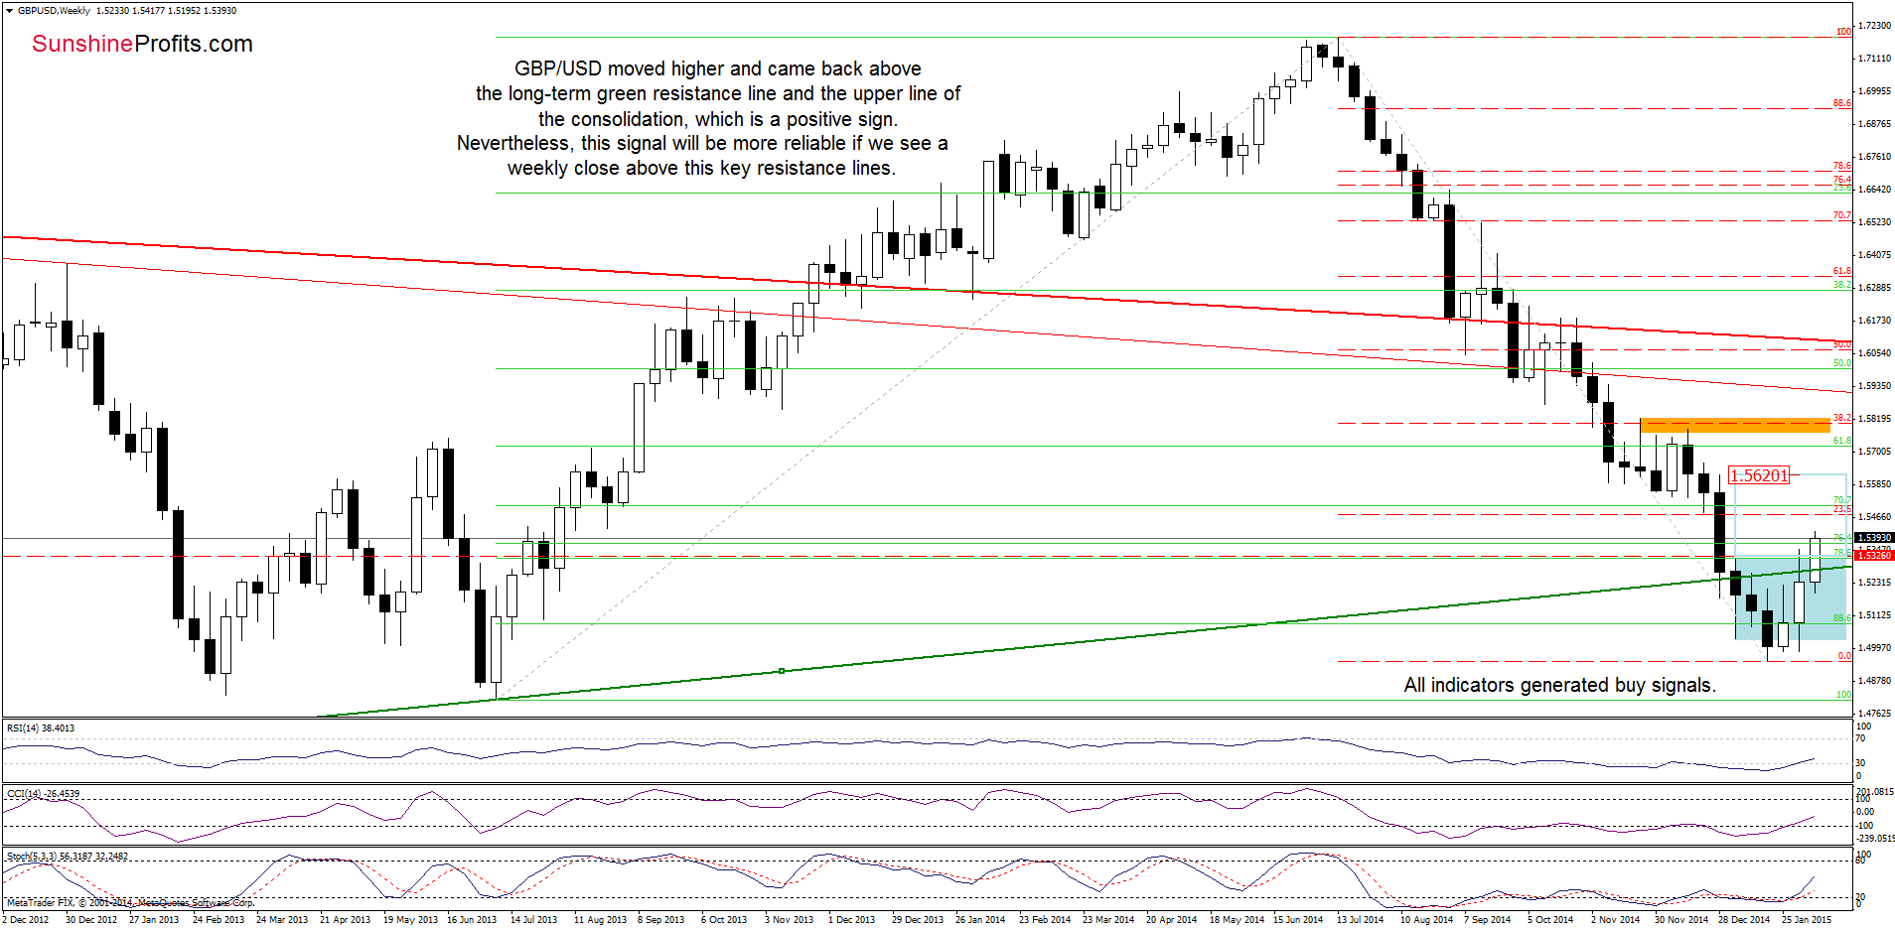This screenshot has width=1895, height=928.
Task: Click the 1.72300 price scale value
Action: coord(1874,25)
